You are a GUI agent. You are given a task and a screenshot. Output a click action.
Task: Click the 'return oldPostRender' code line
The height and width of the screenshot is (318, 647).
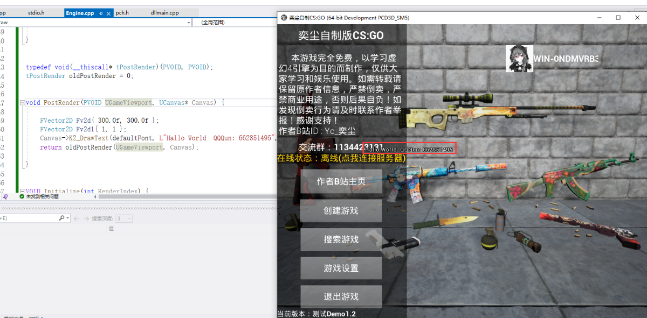[x=119, y=147]
